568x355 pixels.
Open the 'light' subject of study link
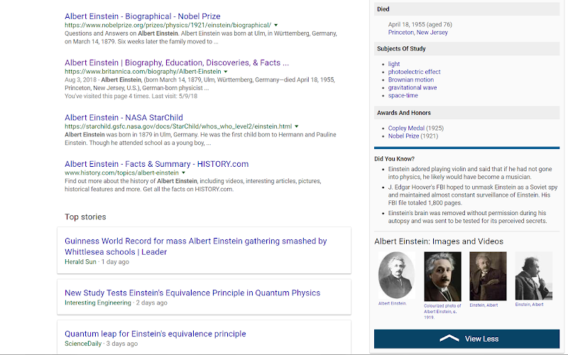coord(394,64)
